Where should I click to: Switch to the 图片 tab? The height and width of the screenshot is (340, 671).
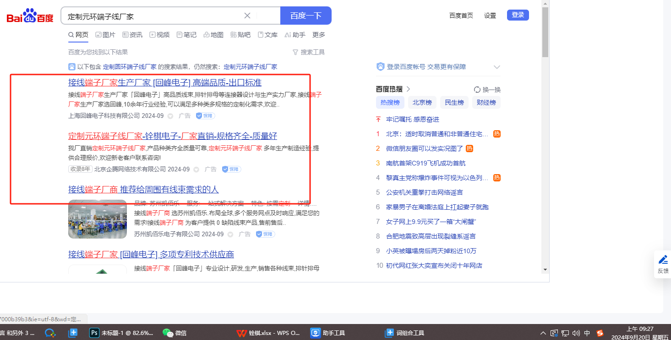[105, 35]
